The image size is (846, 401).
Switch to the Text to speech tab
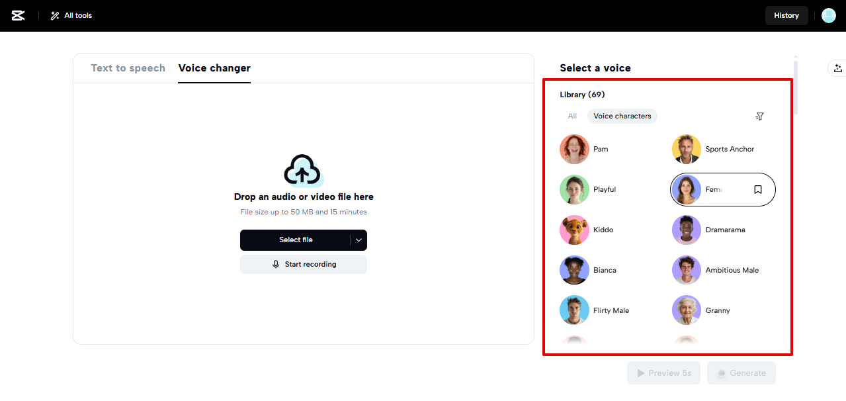click(128, 67)
